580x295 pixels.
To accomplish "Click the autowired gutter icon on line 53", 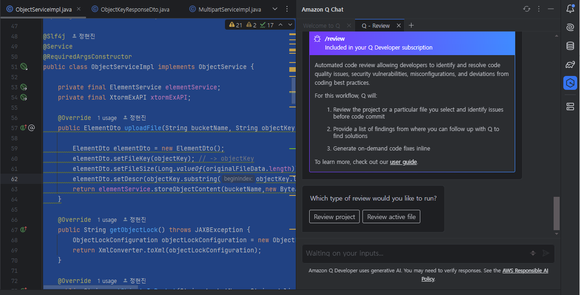I will point(24,87).
